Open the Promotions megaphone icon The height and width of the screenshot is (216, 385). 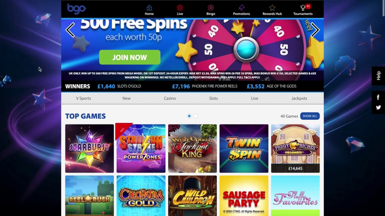point(242,8)
